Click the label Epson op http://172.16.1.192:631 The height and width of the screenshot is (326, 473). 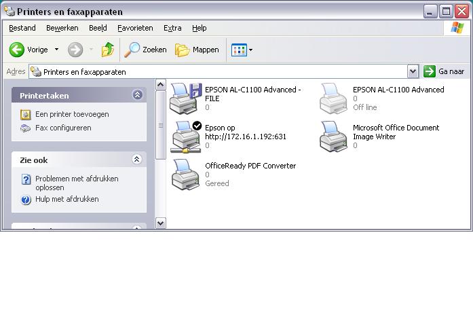[246, 132]
